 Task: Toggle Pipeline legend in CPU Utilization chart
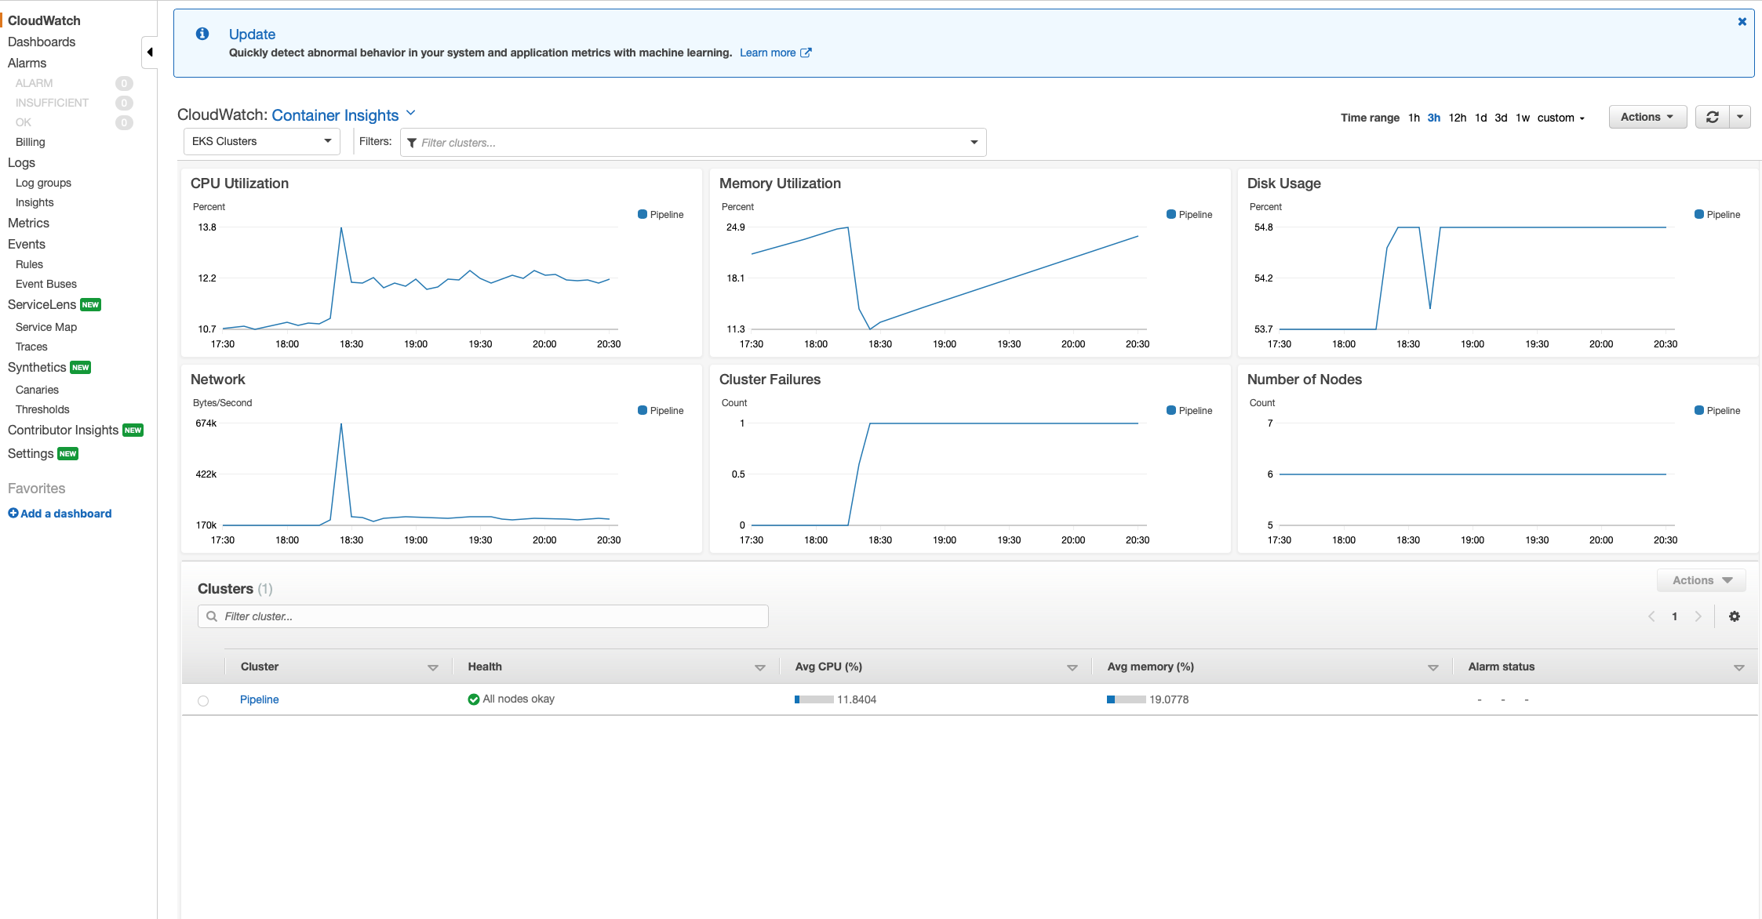click(x=661, y=214)
